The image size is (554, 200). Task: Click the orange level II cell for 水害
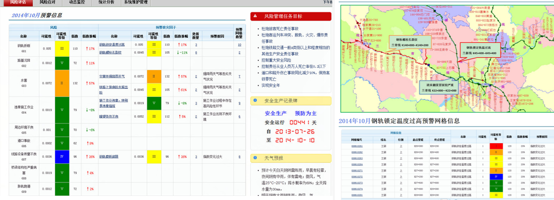tap(62, 83)
